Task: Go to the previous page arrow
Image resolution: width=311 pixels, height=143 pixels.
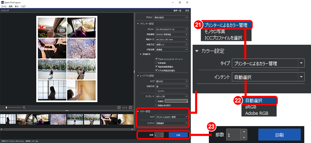Action: point(119,107)
